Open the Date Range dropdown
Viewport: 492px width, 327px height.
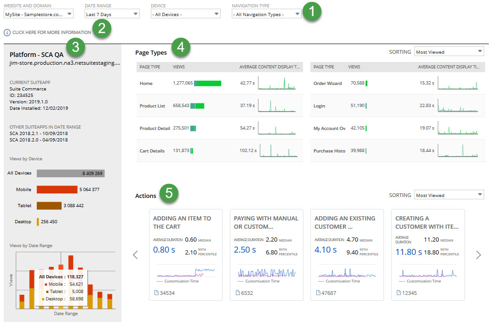[x=112, y=14]
